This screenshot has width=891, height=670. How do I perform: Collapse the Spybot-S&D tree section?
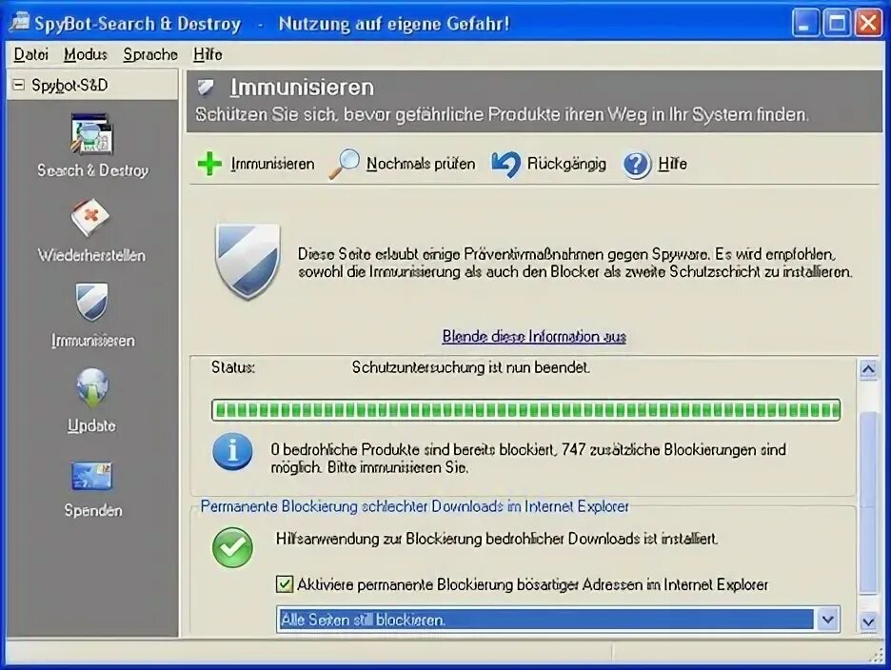(19, 86)
